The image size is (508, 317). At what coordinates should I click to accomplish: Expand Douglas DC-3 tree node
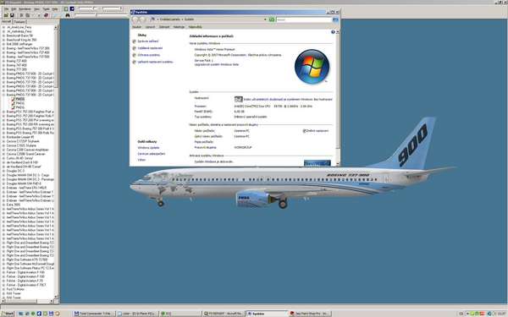pos(4,171)
